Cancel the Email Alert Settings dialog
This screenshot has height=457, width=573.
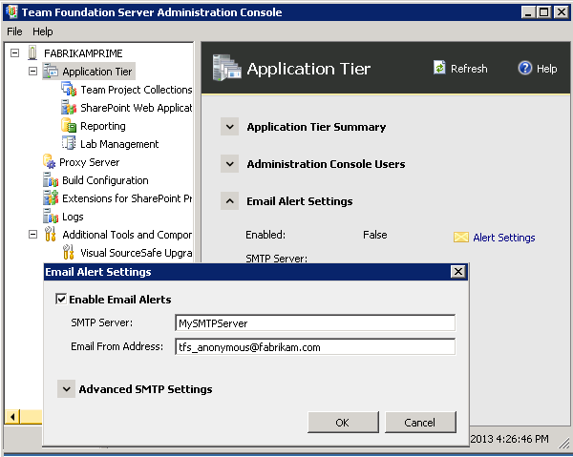coord(420,423)
